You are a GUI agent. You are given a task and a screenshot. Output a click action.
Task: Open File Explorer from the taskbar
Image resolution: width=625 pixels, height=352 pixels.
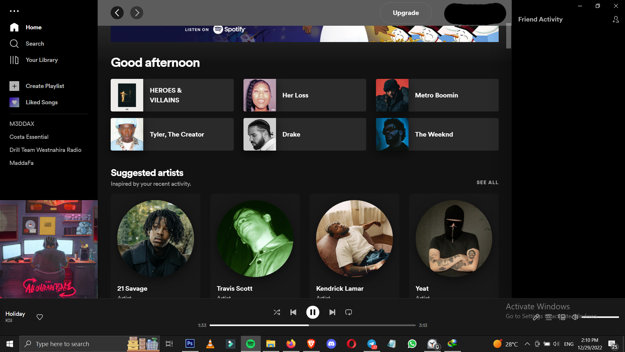[271, 344]
